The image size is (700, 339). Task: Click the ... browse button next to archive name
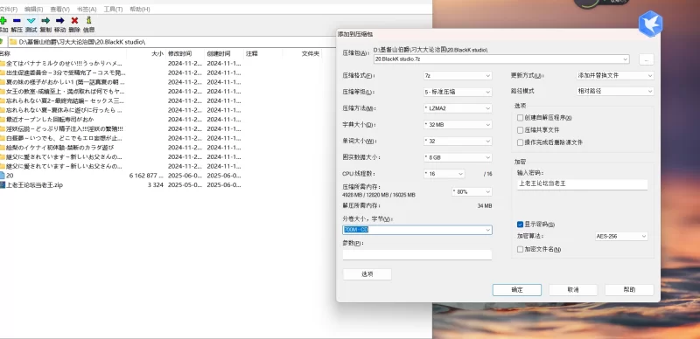[646, 59]
